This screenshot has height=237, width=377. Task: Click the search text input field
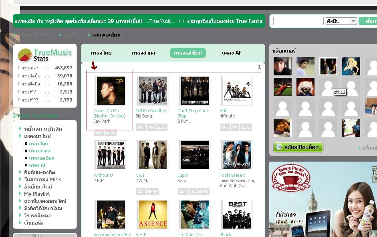click(x=298, y=21)
